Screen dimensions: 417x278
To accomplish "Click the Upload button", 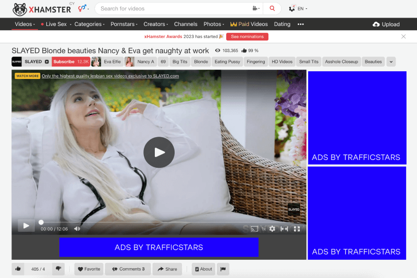I will pos(386,24).
